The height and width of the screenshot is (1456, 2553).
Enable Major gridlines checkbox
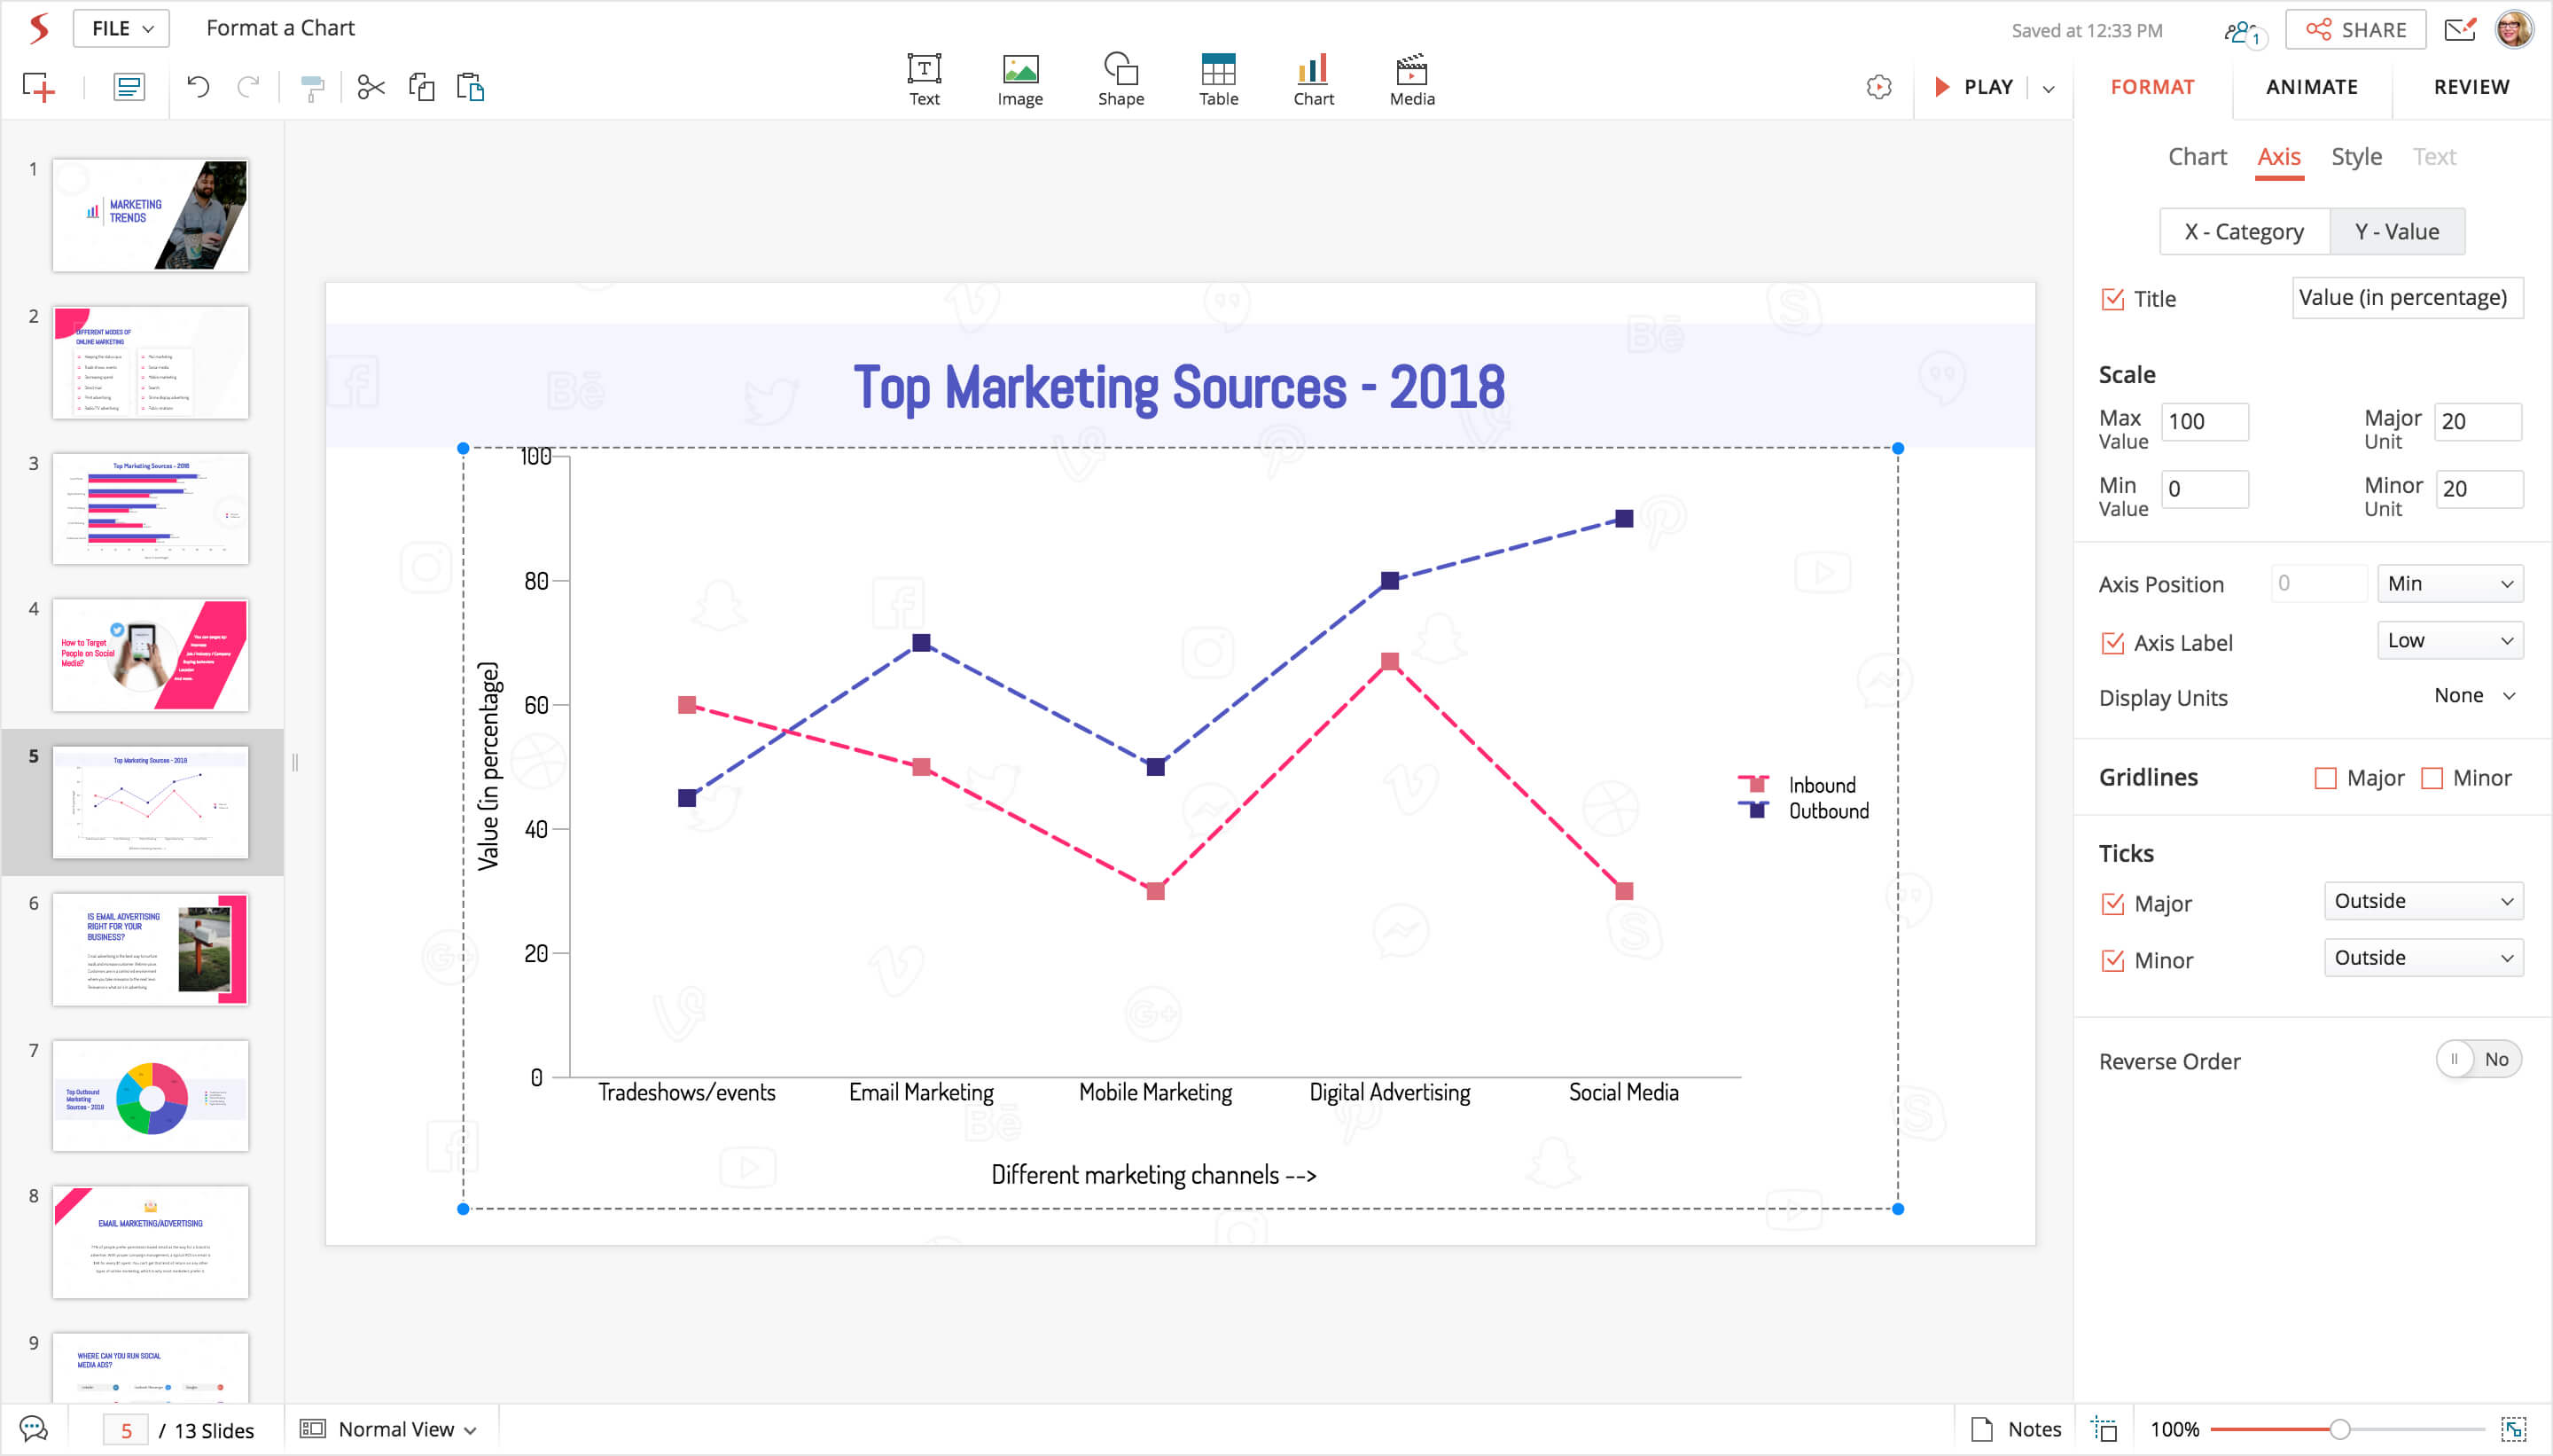click(x=2325, y=778)
